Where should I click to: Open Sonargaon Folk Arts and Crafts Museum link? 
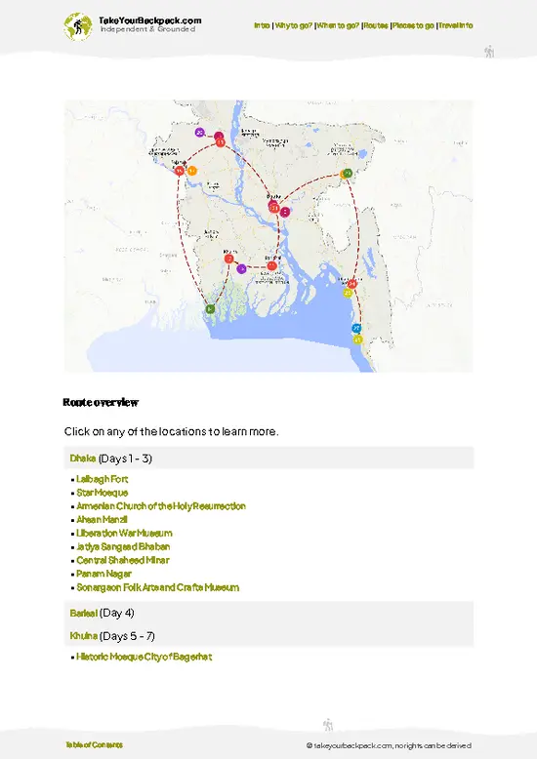[x=158, y=587]
